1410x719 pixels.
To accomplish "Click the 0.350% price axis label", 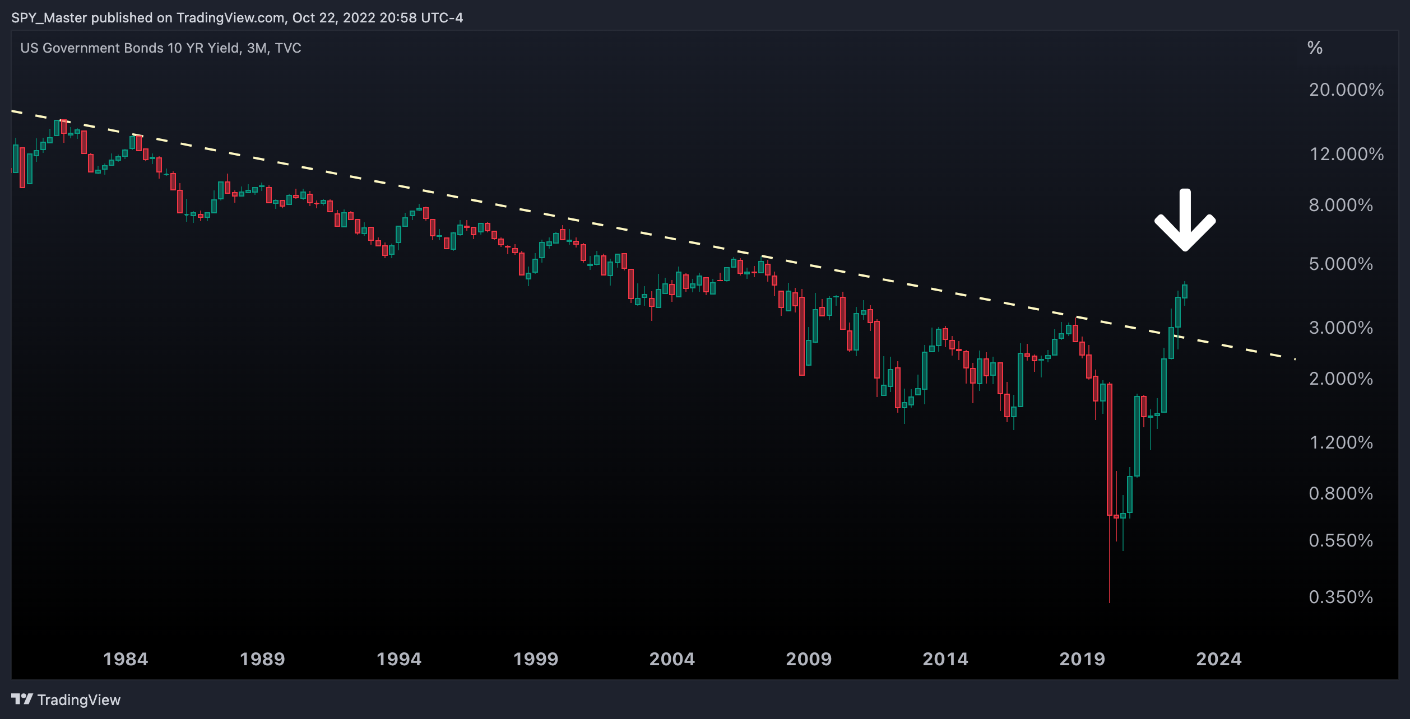I will (1341, 597).
